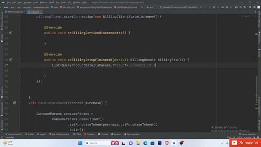
Task: Open Brave browser from the taskbar
Action: 167,143
